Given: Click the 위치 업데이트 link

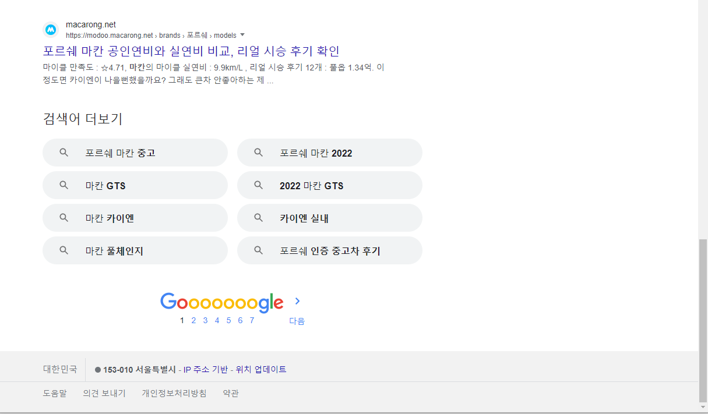Looking at the screenshot, I should 261,370.
